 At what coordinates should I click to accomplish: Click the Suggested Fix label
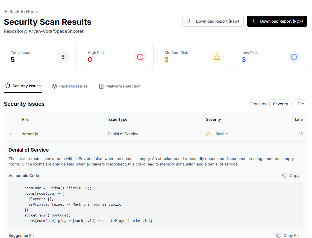[22, 236]
